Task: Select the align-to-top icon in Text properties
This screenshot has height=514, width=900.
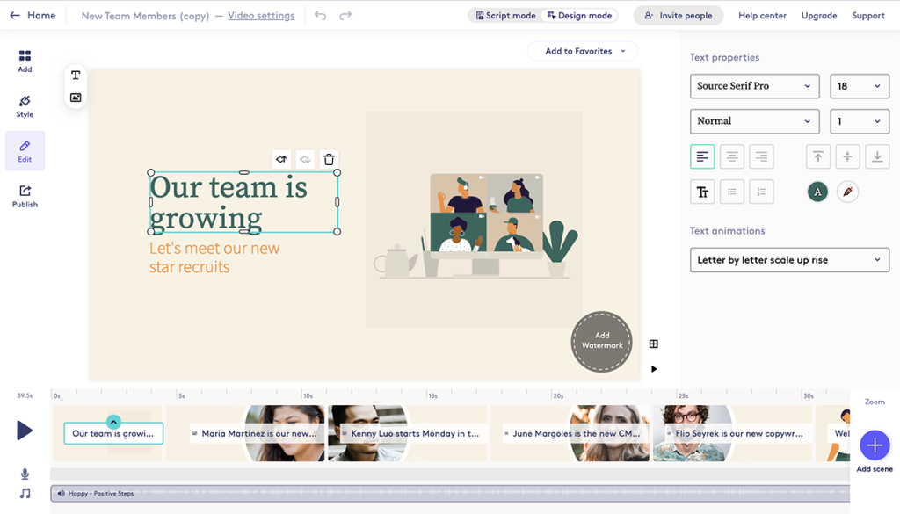Action: coord(817,156)
